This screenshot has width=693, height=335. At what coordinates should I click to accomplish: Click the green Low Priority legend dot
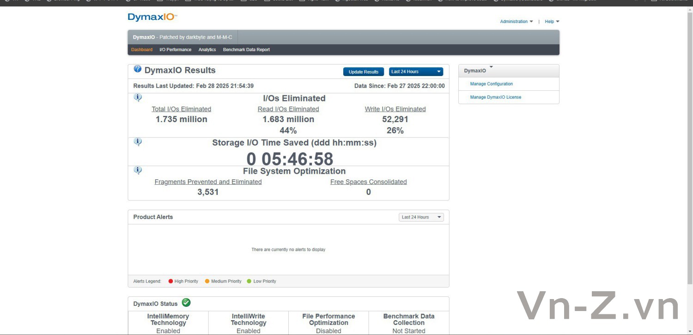click(249, 281)
